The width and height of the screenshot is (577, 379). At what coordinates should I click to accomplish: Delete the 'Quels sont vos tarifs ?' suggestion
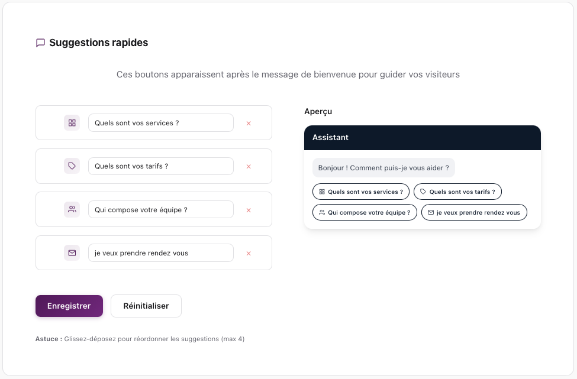pyautogui.click(x=249, y=166)
